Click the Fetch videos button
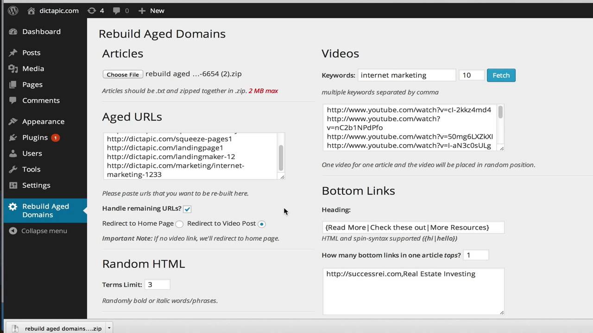The width and height of the screenshot is (593, 333). tap(501, 75)
